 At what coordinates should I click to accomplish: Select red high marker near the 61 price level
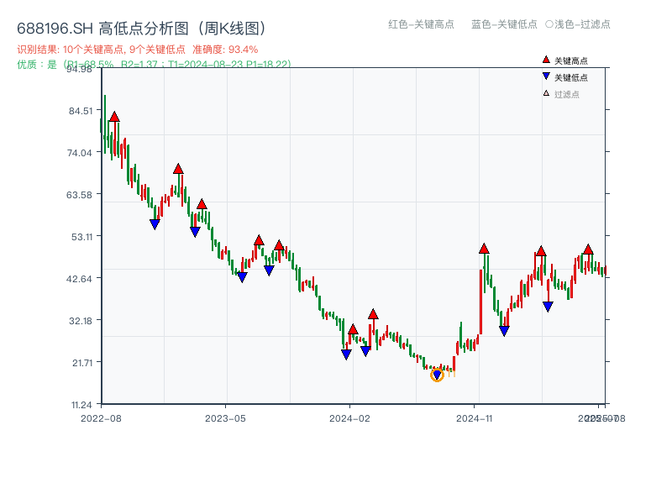click(202, 204)
